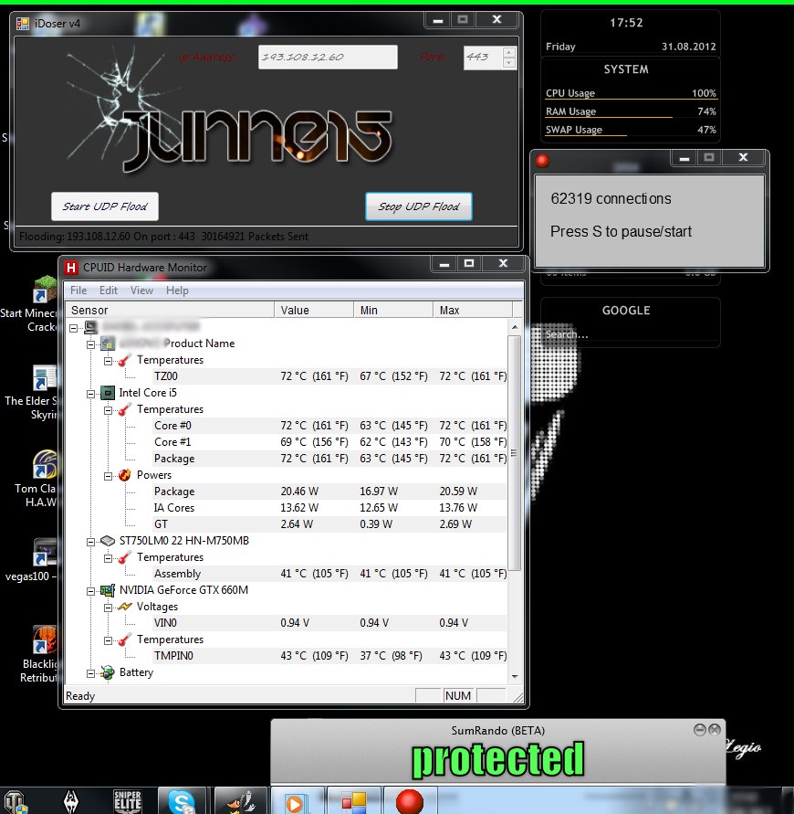Click the red H icon in the CPUID Hardware Monitor title bar
This screenshot has width=794, height=814.
(x=71, y=268)
